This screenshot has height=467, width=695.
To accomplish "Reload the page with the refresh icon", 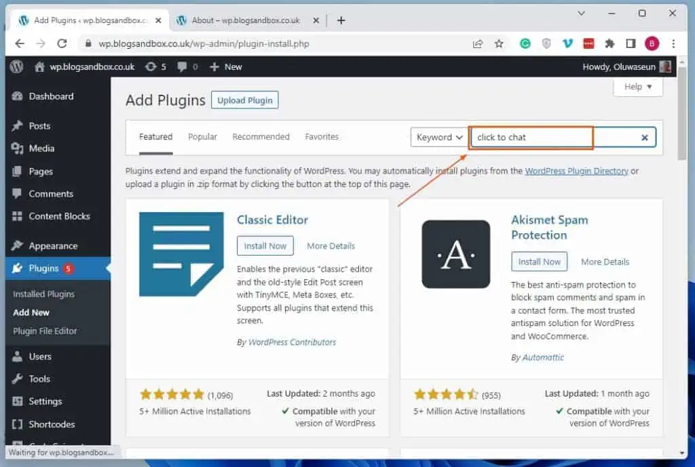I will pos(62,43).
